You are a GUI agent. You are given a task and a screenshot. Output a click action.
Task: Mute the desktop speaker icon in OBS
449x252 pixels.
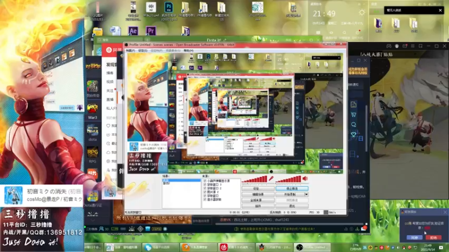[305, 179]
